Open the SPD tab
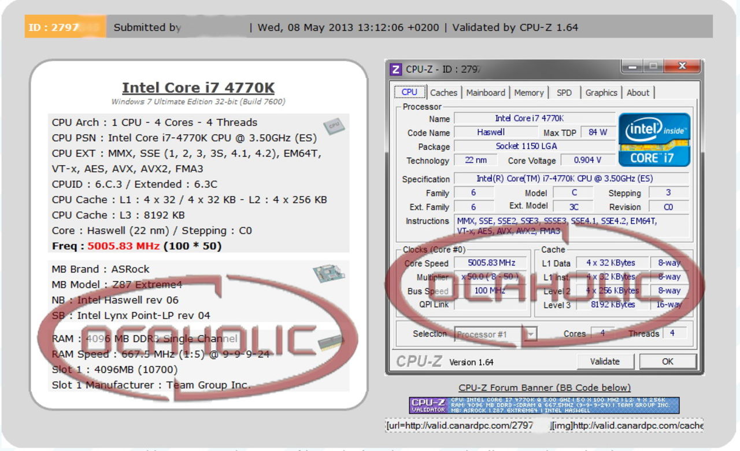 tap(564, 92)
